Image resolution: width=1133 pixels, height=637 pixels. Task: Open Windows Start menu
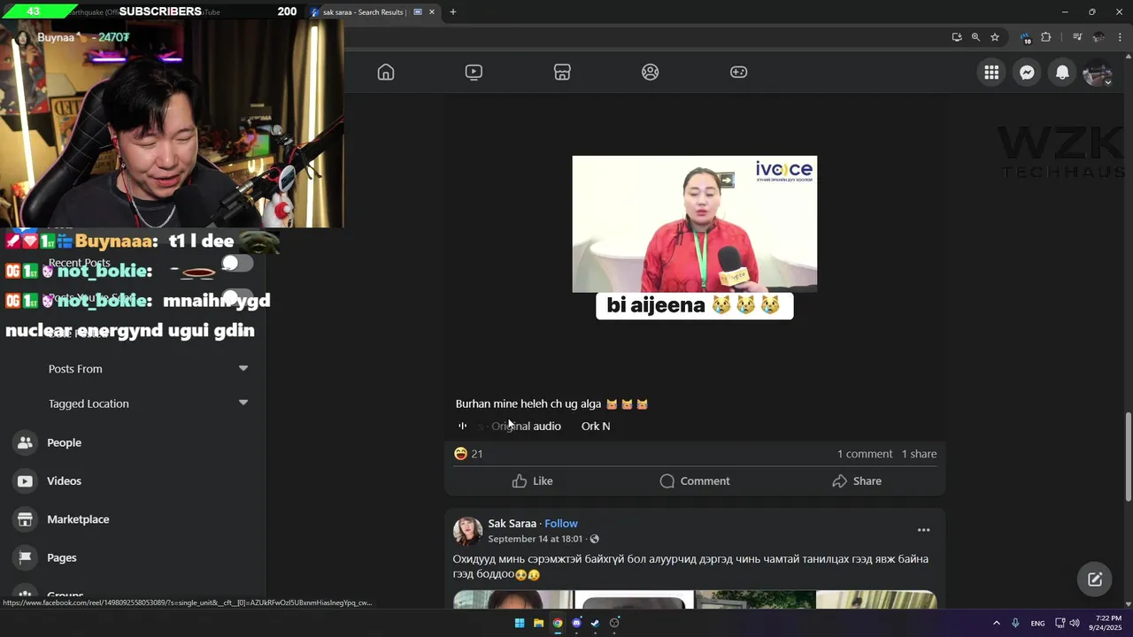(x=520, y=623)
